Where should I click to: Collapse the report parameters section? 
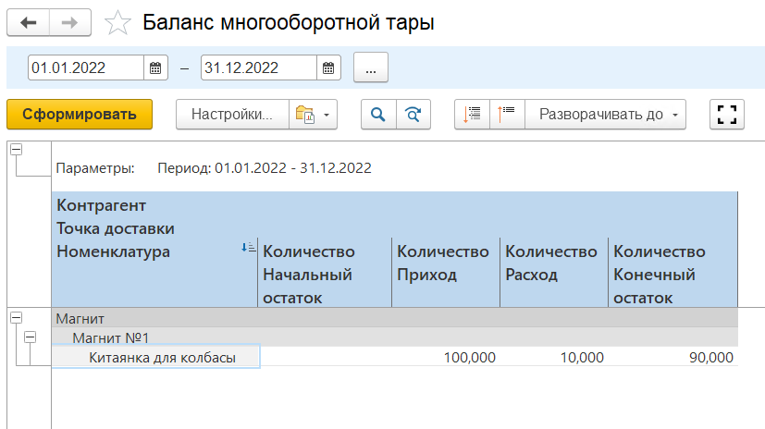(x=16, y=149)
